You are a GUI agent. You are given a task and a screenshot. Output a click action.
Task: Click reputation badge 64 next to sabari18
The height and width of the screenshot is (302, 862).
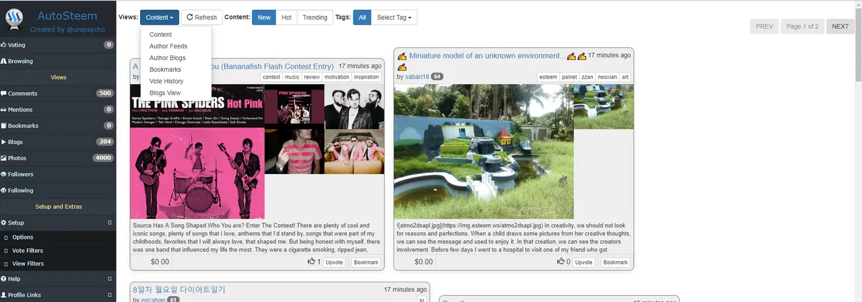(x=437, y=77)
